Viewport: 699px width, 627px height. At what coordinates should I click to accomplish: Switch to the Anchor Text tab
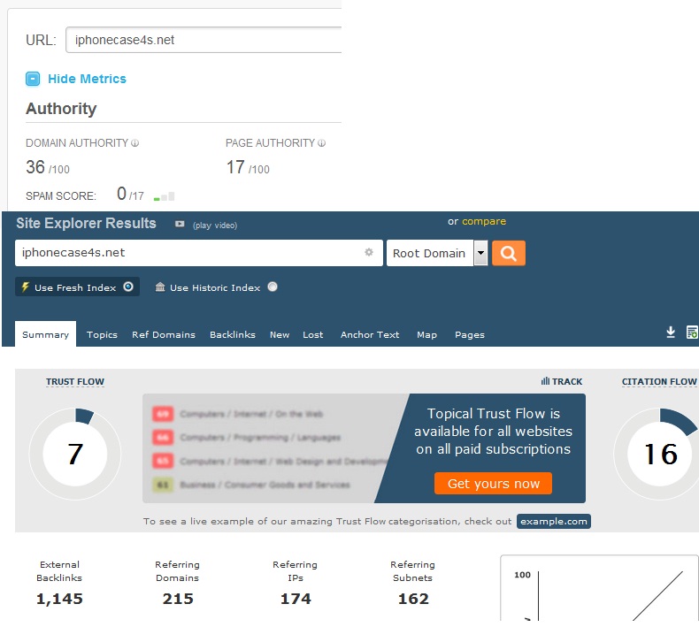coord(370,334)
